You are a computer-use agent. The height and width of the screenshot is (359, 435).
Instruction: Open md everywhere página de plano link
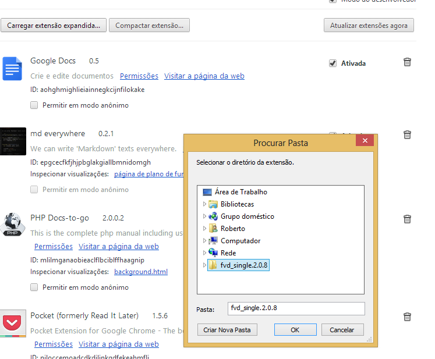click(148, 174)
